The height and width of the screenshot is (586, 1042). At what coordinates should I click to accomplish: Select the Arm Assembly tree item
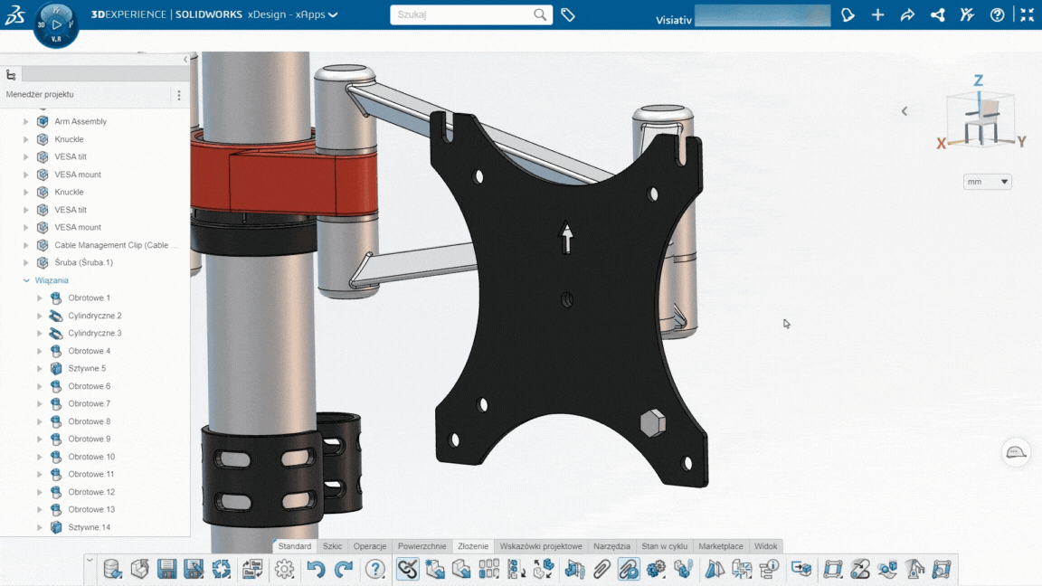81,121
